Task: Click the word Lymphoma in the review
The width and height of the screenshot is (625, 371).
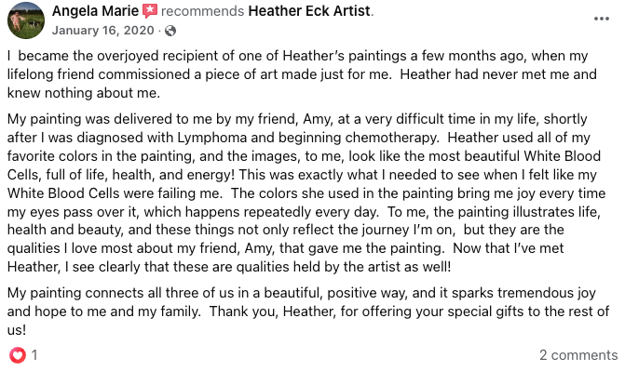Action: pyautogui.click(x=212, y=138)
